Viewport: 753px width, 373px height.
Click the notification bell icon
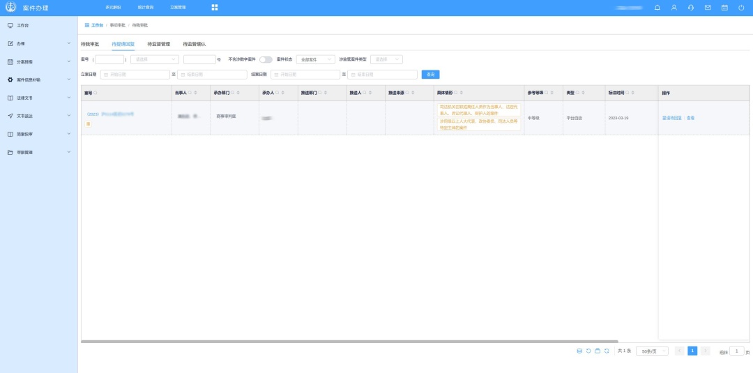pyautogui.click(x=657, y=8)
